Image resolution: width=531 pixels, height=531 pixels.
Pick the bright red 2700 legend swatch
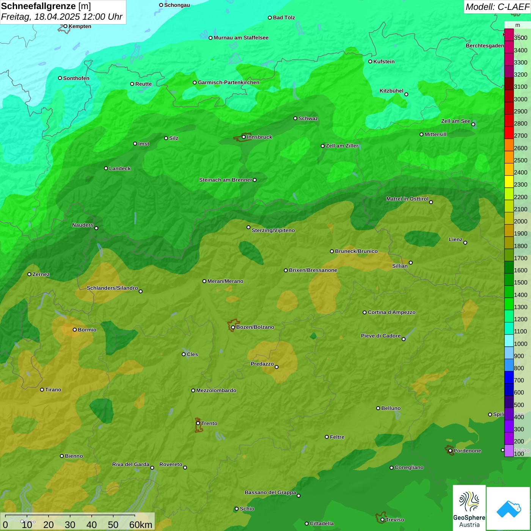[509, 133]
